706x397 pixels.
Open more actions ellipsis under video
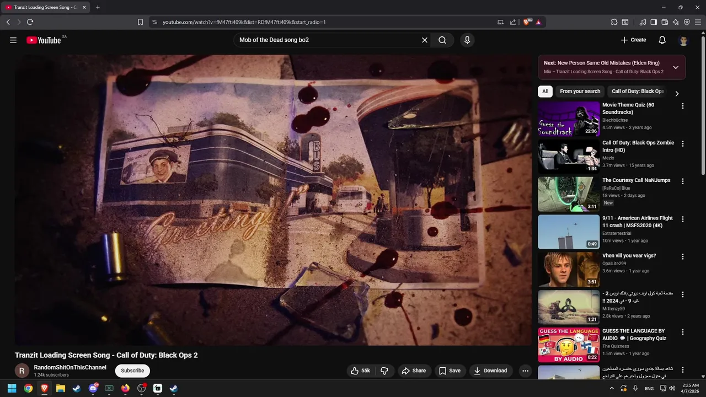pyautogui.click(x=525, y=371)
